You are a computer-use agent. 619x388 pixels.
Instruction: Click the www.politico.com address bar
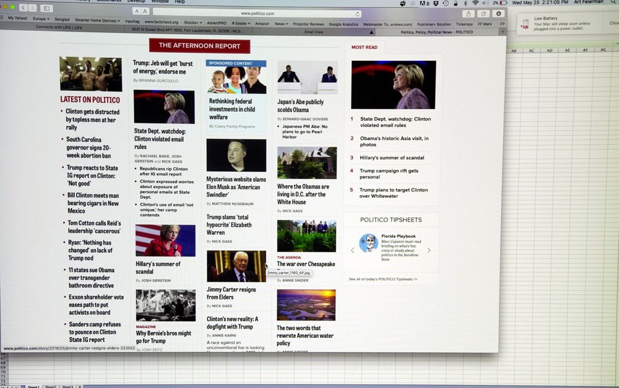pyautogui.click(x=258, y=14)
